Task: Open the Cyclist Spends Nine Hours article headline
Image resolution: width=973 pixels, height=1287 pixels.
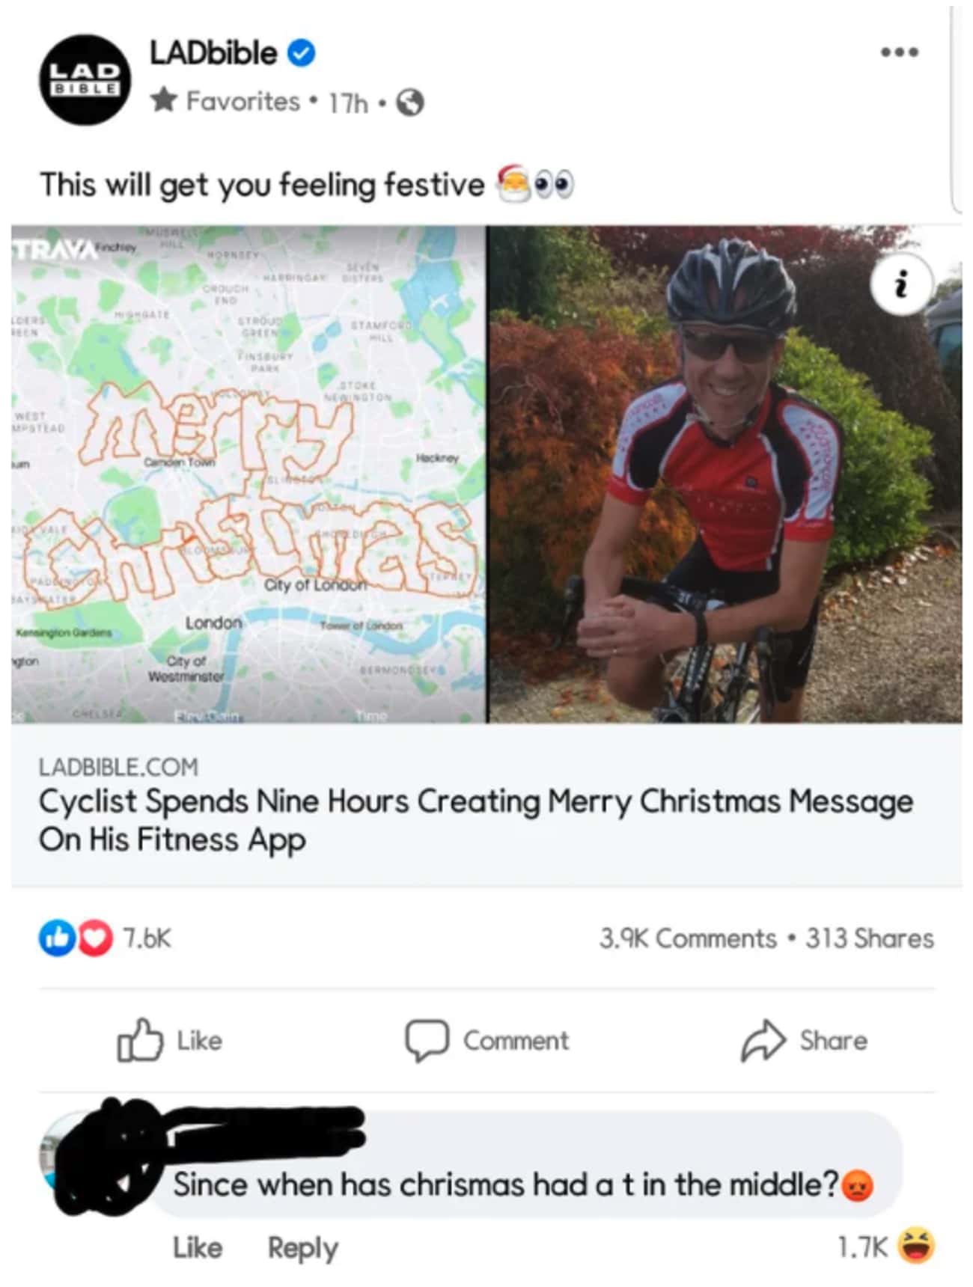Action: coord(475,820)
